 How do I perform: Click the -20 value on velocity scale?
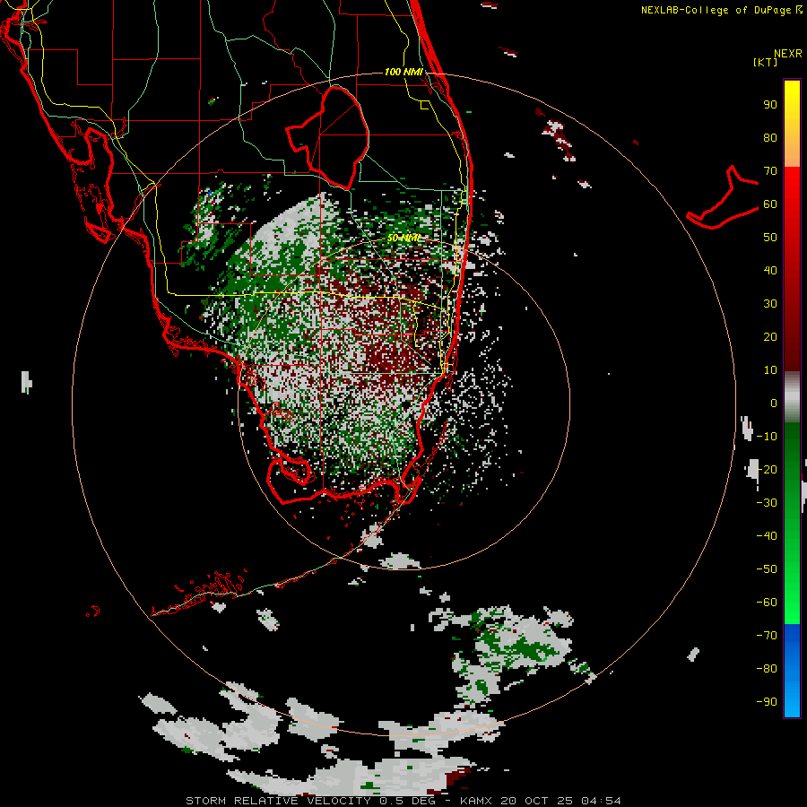(767, 470)
